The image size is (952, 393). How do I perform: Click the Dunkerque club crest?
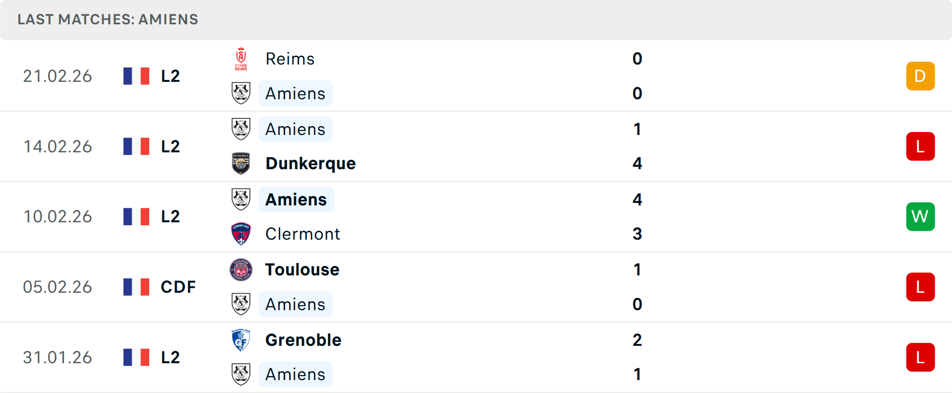241,163
